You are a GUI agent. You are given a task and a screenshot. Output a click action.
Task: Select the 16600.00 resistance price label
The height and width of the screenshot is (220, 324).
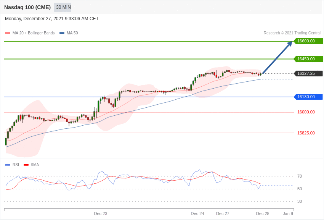[308, 41]
